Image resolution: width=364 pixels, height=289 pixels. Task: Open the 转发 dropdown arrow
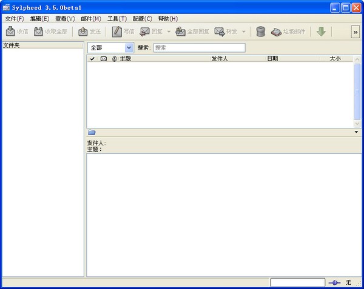(244, 32)
